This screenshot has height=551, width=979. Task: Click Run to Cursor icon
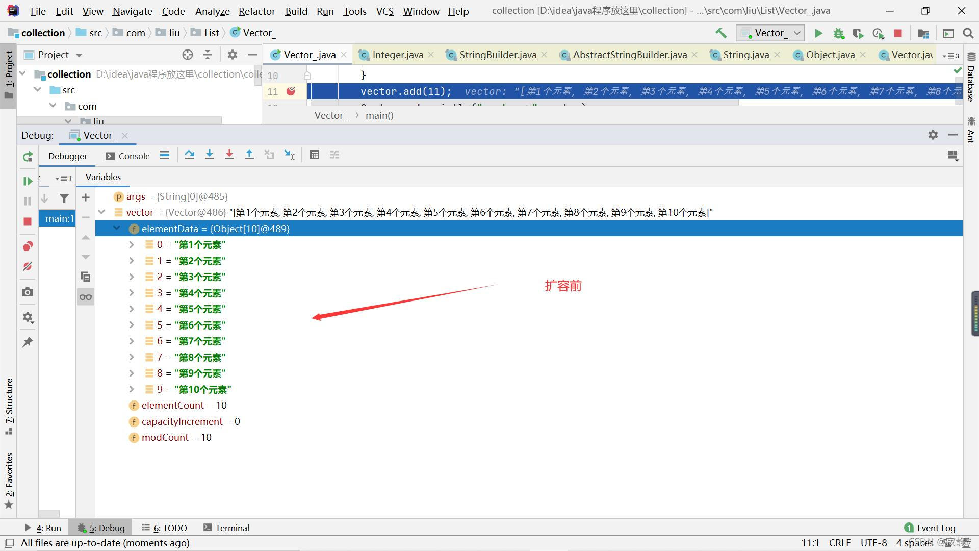(x=289, y=155)
